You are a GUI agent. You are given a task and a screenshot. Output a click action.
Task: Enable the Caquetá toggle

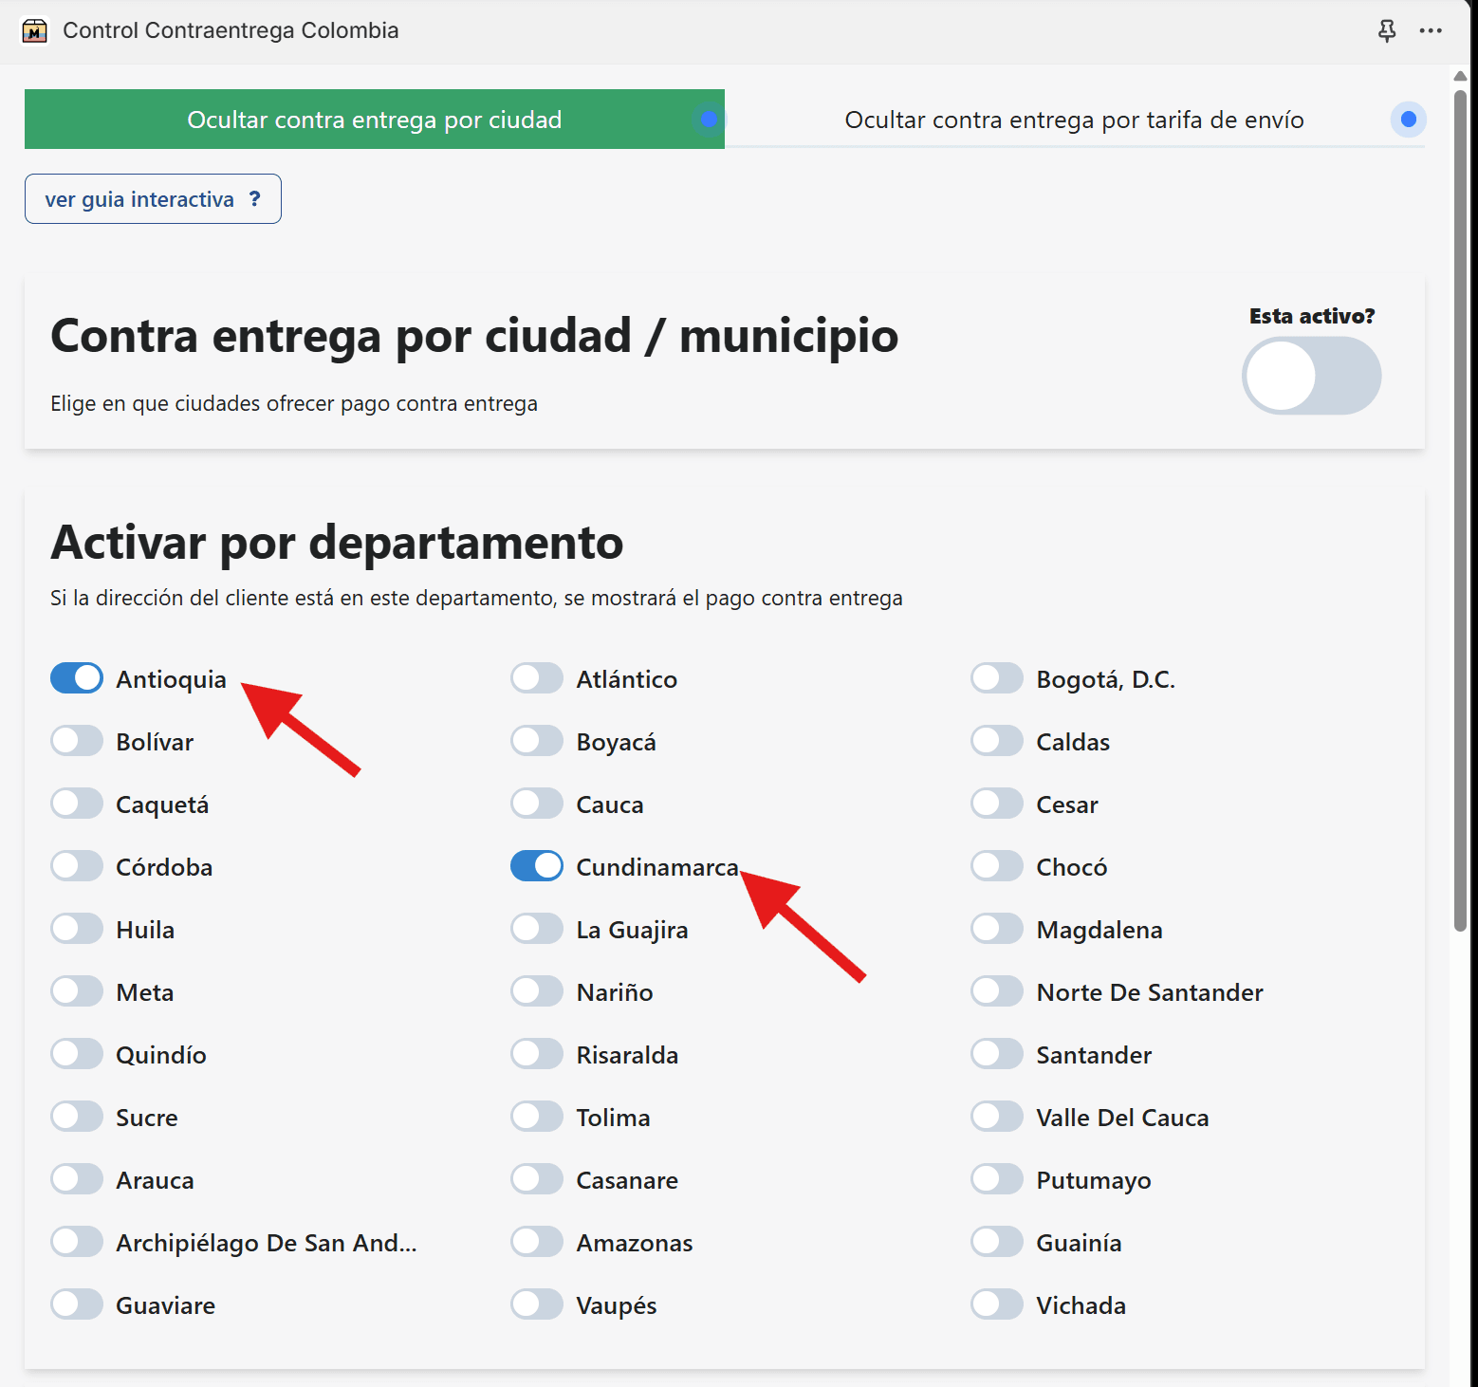click(x=77, y=804)
